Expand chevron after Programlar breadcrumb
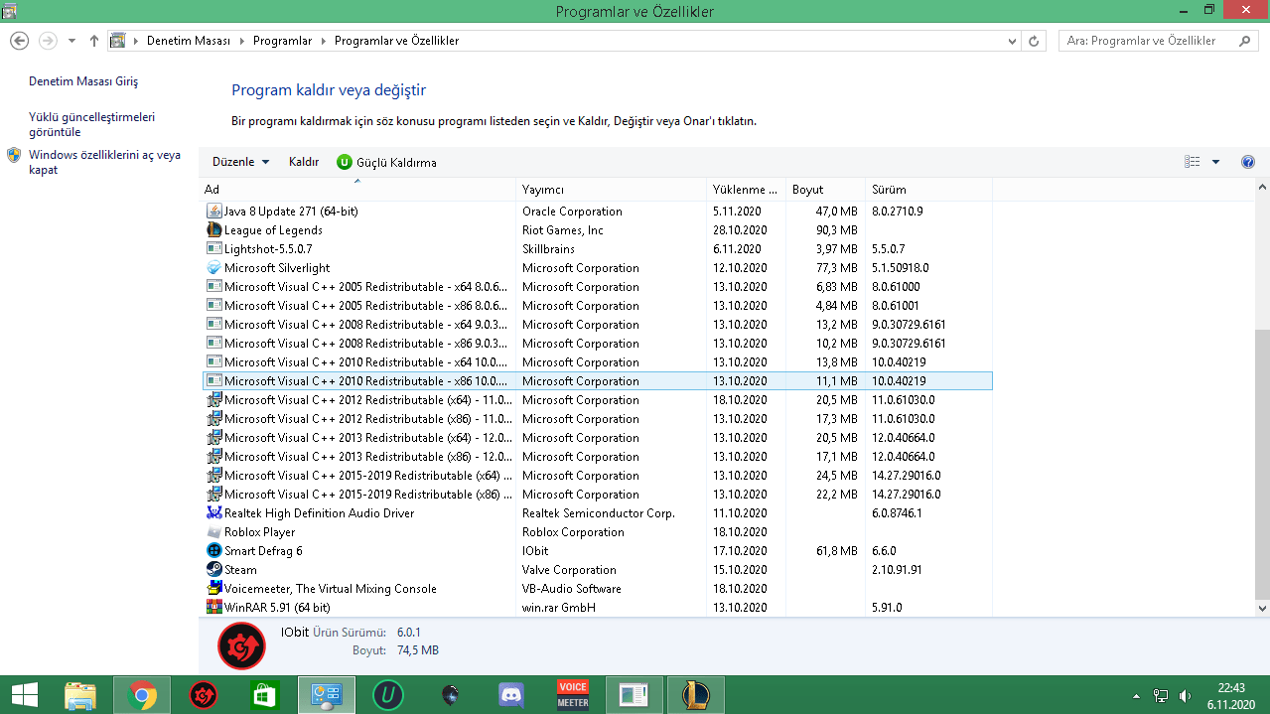The image size is (1270, 714). pos(322,41)
